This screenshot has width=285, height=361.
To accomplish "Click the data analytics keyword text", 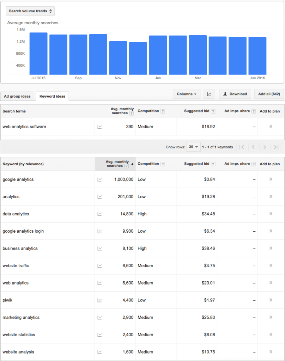I will (x=16, y=214).
